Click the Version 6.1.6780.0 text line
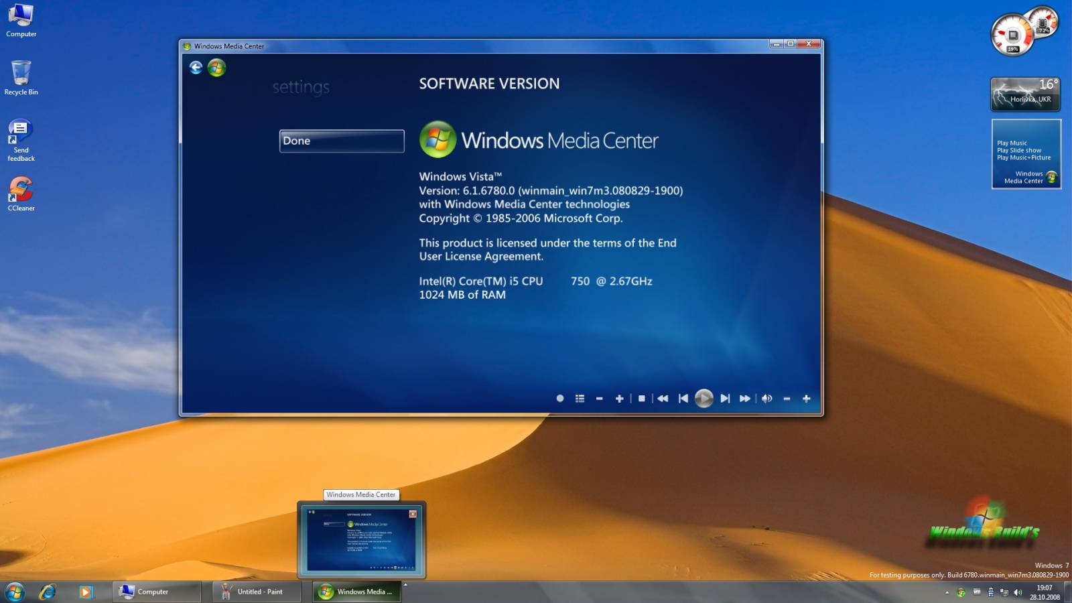 tap(551, 191)
